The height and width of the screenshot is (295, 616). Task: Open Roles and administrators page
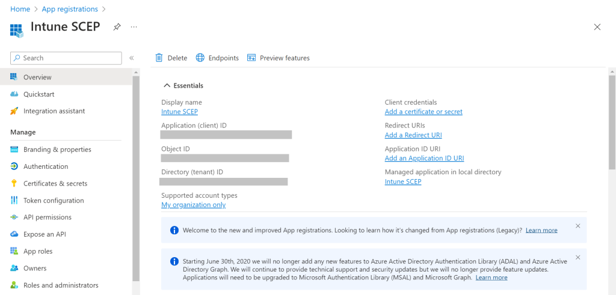[66, 285]
